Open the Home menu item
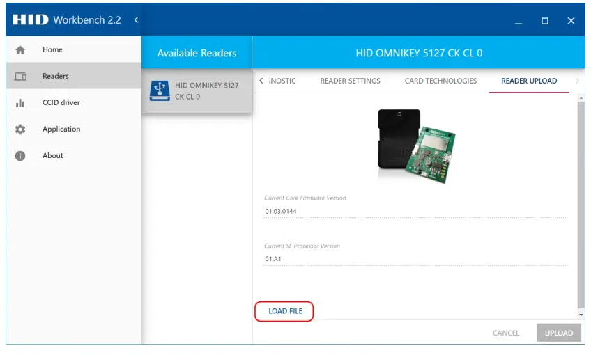 coord(73,49)
